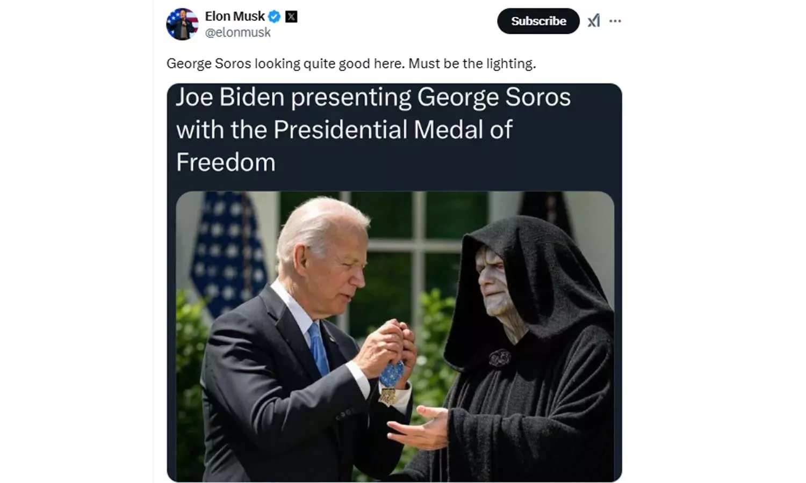The width and height of the screenshot is (806, 483).
Task: Click the 'Must be the lighting.' sentence
Action: pos(472,63)
